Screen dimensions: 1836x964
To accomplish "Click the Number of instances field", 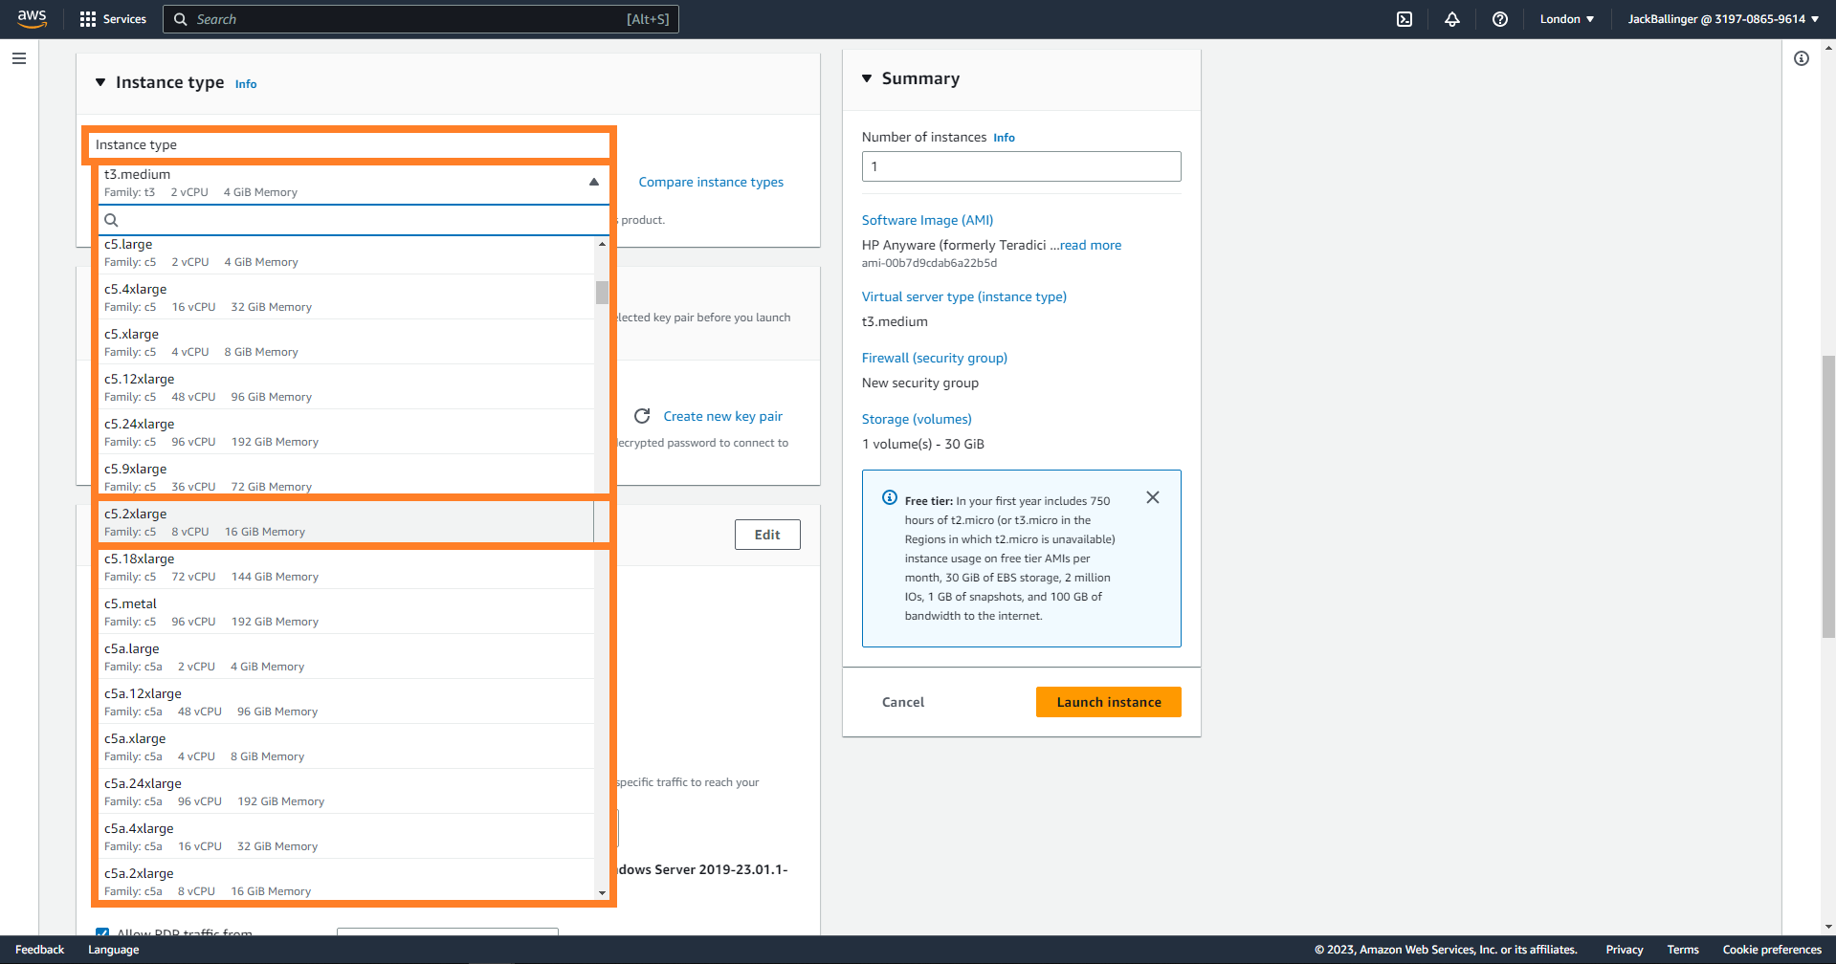I will coord(1021,166).
